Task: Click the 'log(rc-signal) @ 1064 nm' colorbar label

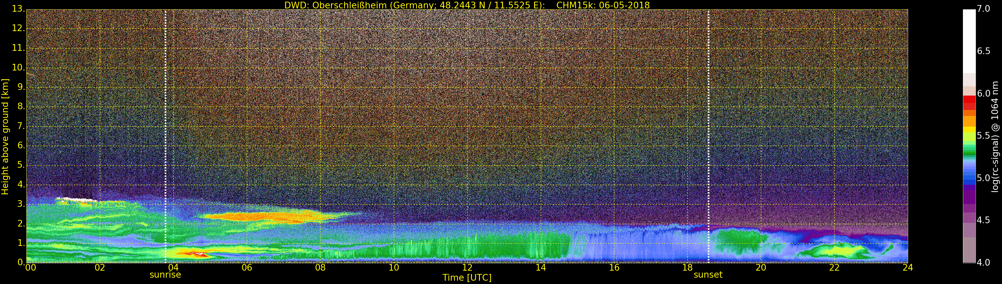Action: point(995,137)
